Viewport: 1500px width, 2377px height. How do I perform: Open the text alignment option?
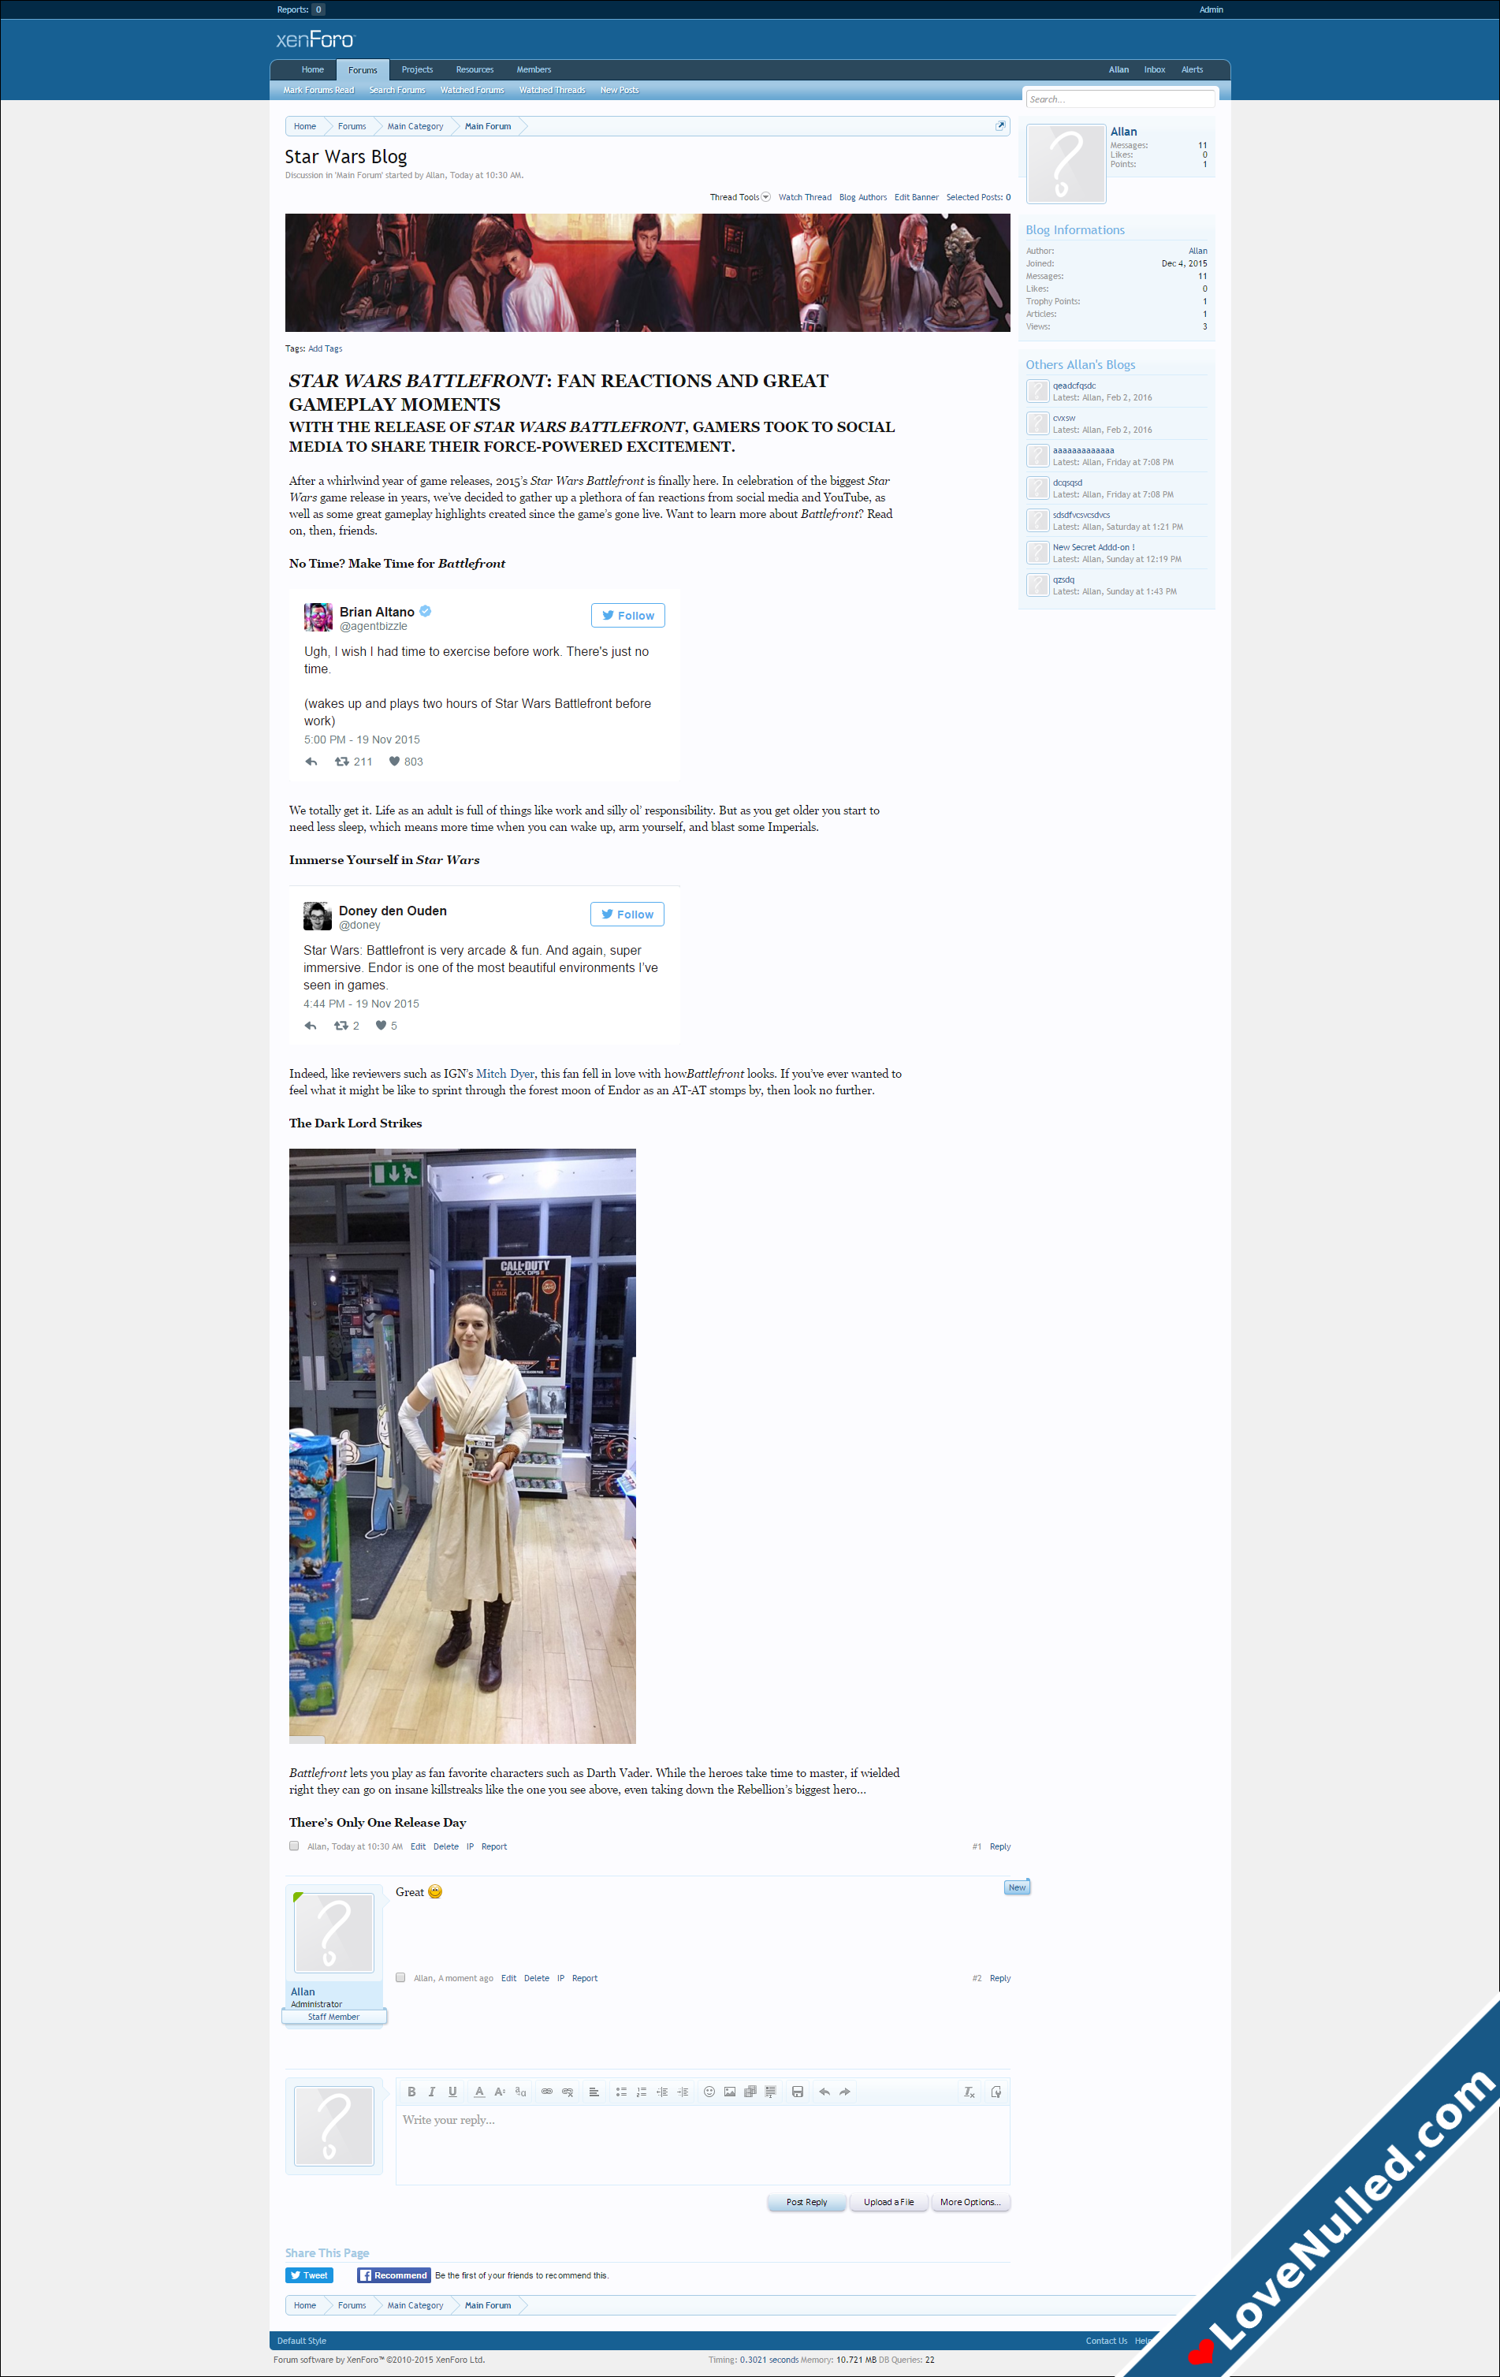tap(594, 2092)
